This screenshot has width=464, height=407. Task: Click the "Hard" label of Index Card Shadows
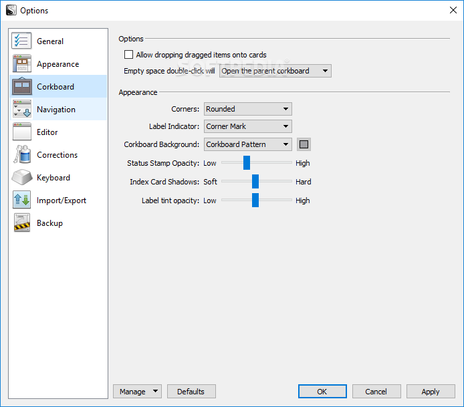(304, 182)
